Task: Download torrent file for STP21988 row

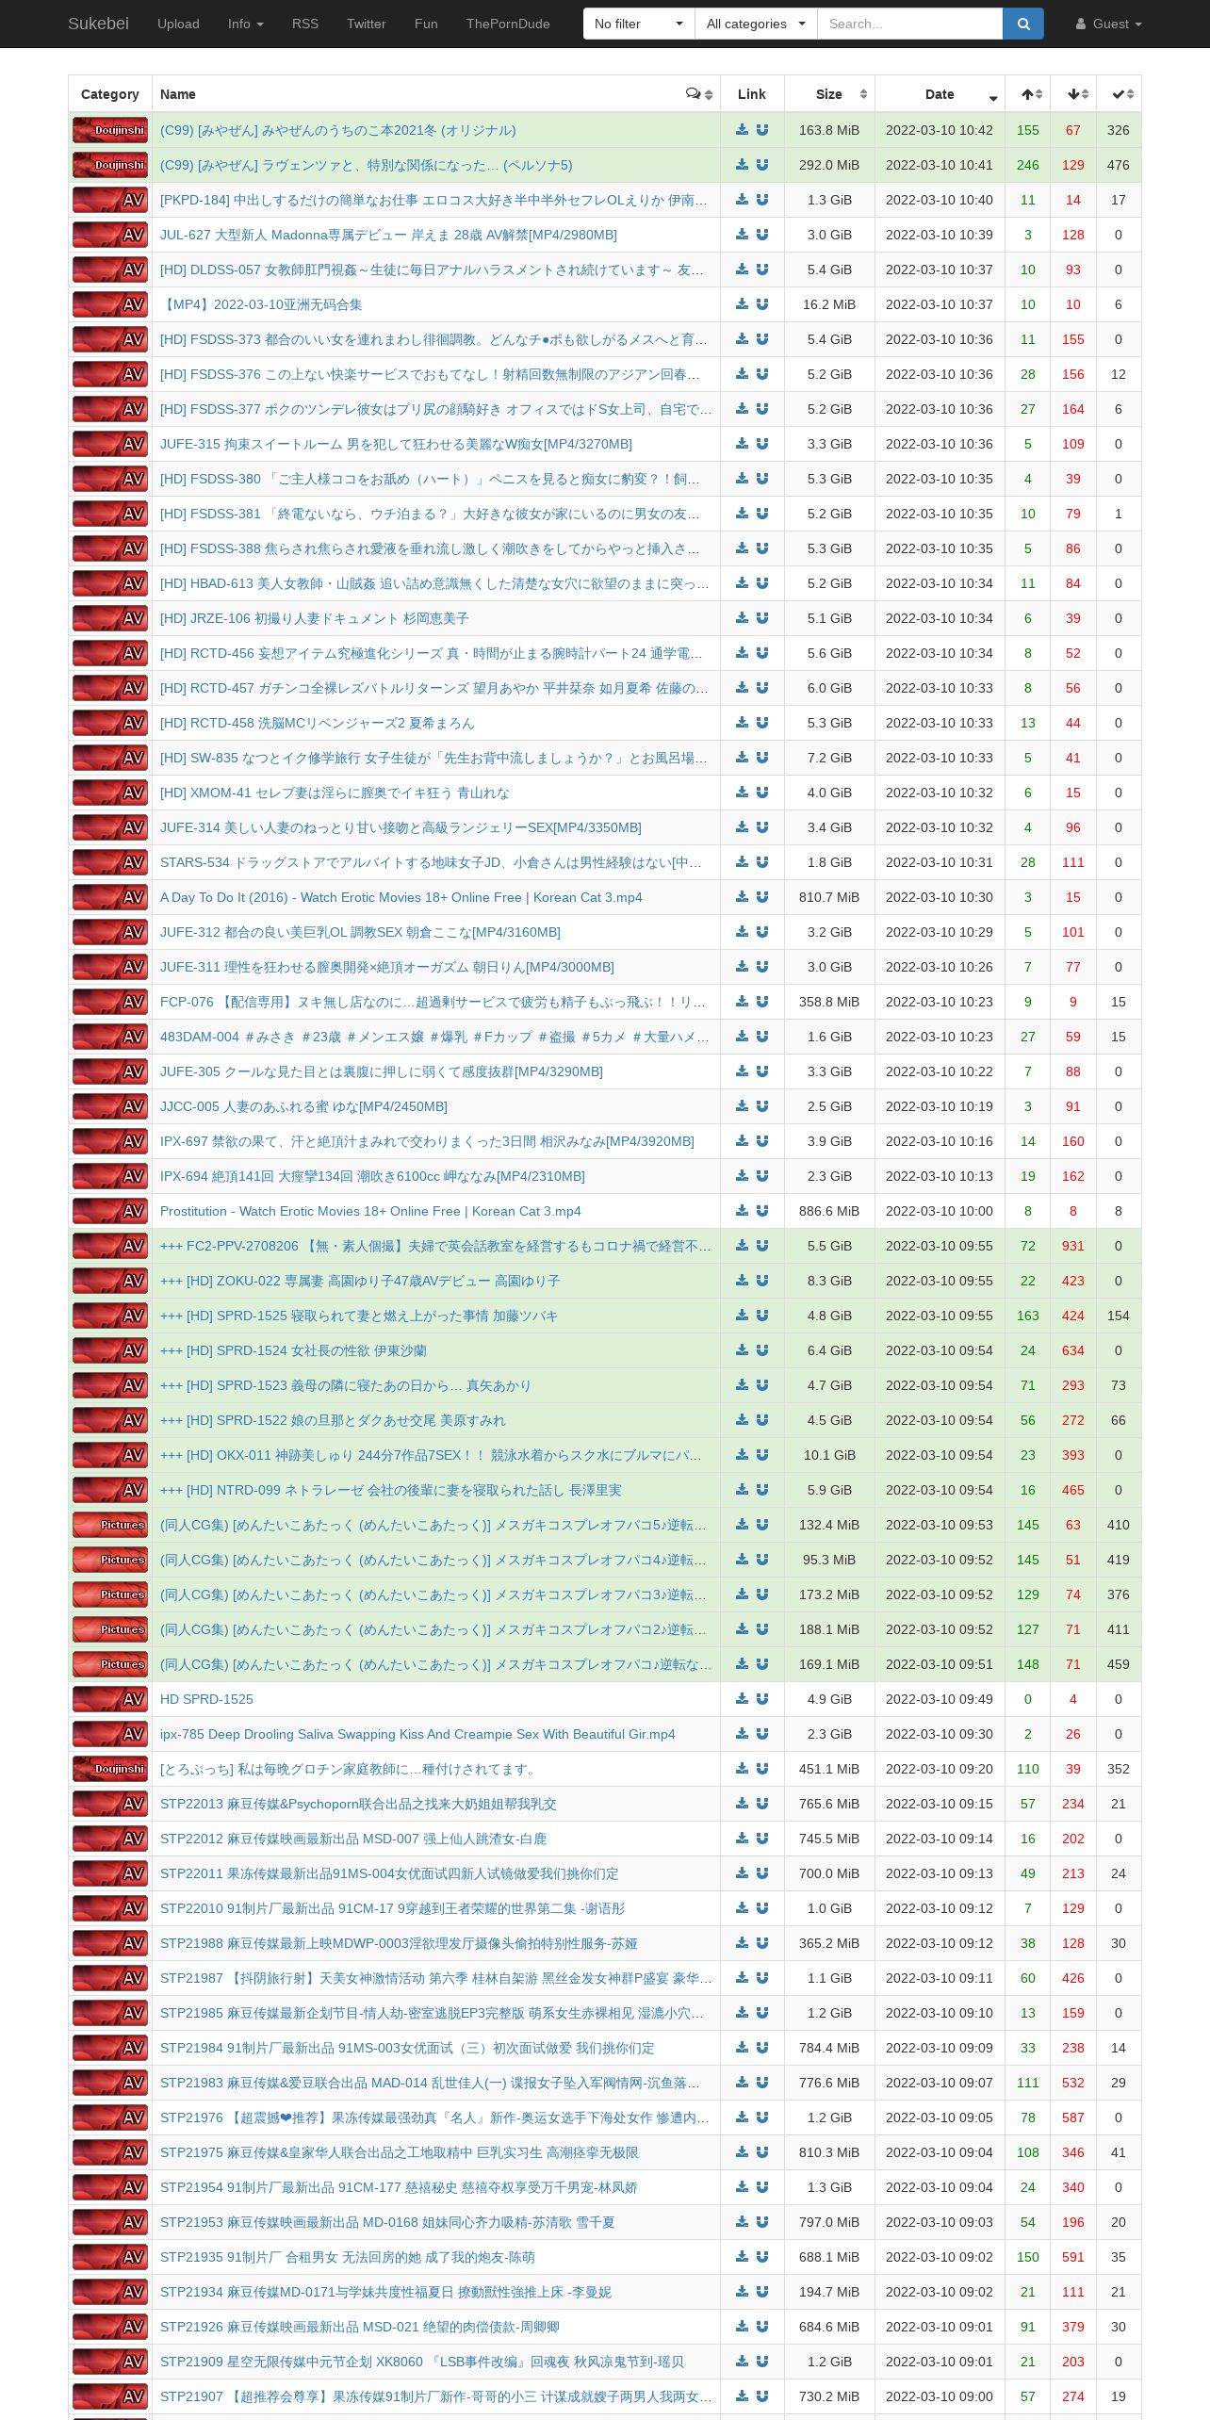Action: point(743,1943)
